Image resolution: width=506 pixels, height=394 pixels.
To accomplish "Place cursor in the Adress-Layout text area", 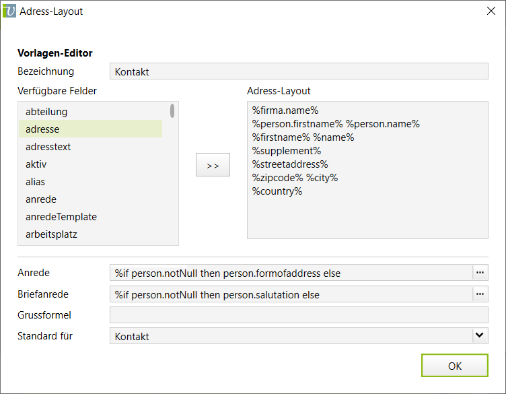I will coord(367,216).
